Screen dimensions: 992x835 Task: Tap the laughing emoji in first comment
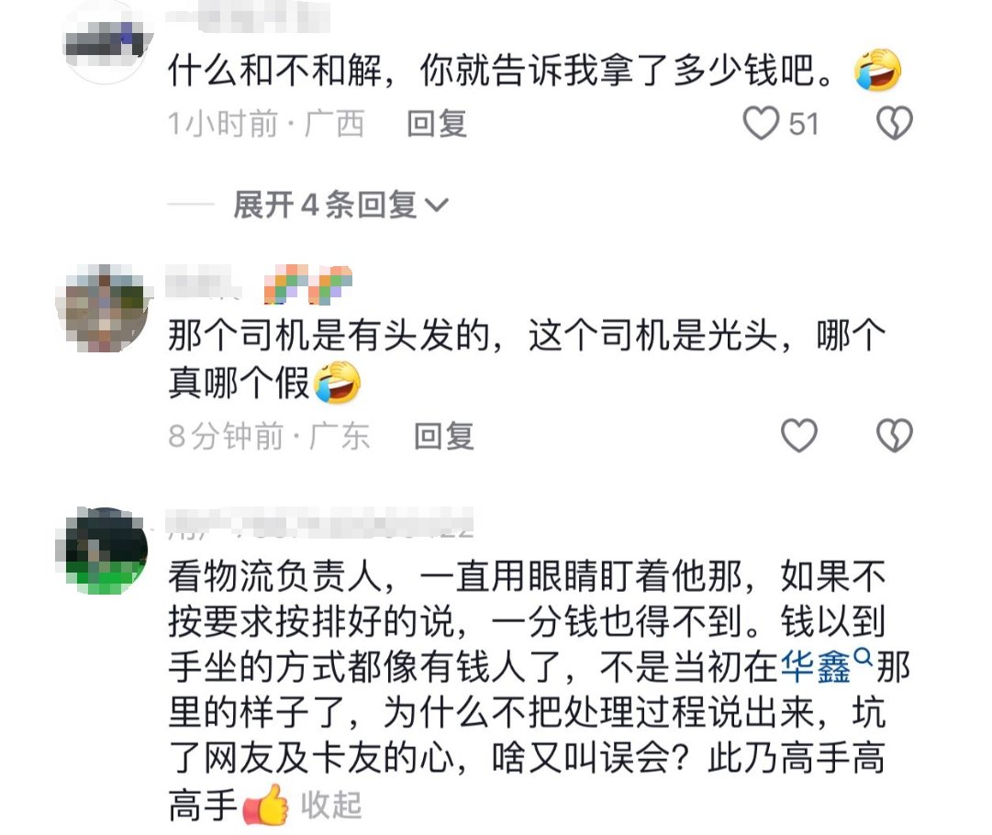click(x=877, y=70)
